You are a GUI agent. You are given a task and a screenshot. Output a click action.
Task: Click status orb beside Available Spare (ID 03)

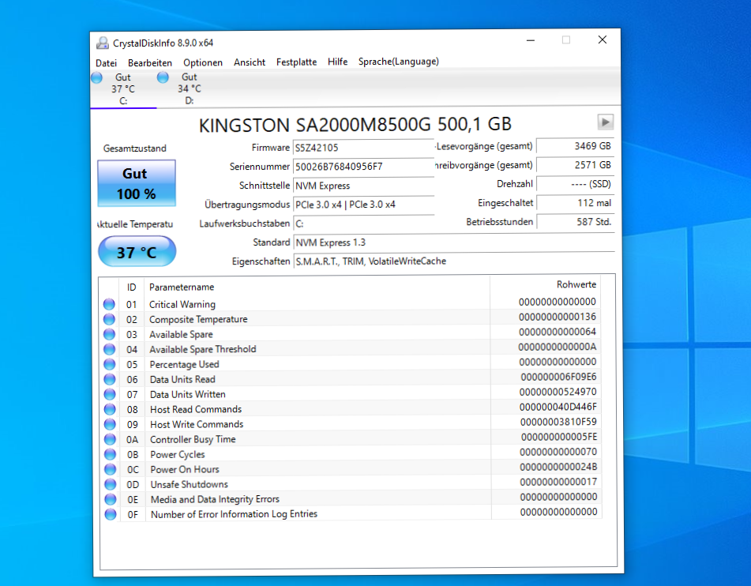[109, 334]
